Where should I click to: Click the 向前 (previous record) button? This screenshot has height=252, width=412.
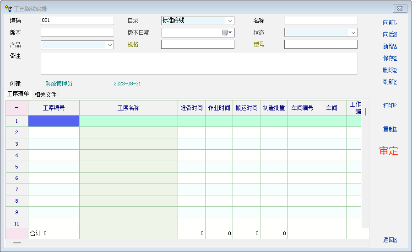click(x=390, y=22)
